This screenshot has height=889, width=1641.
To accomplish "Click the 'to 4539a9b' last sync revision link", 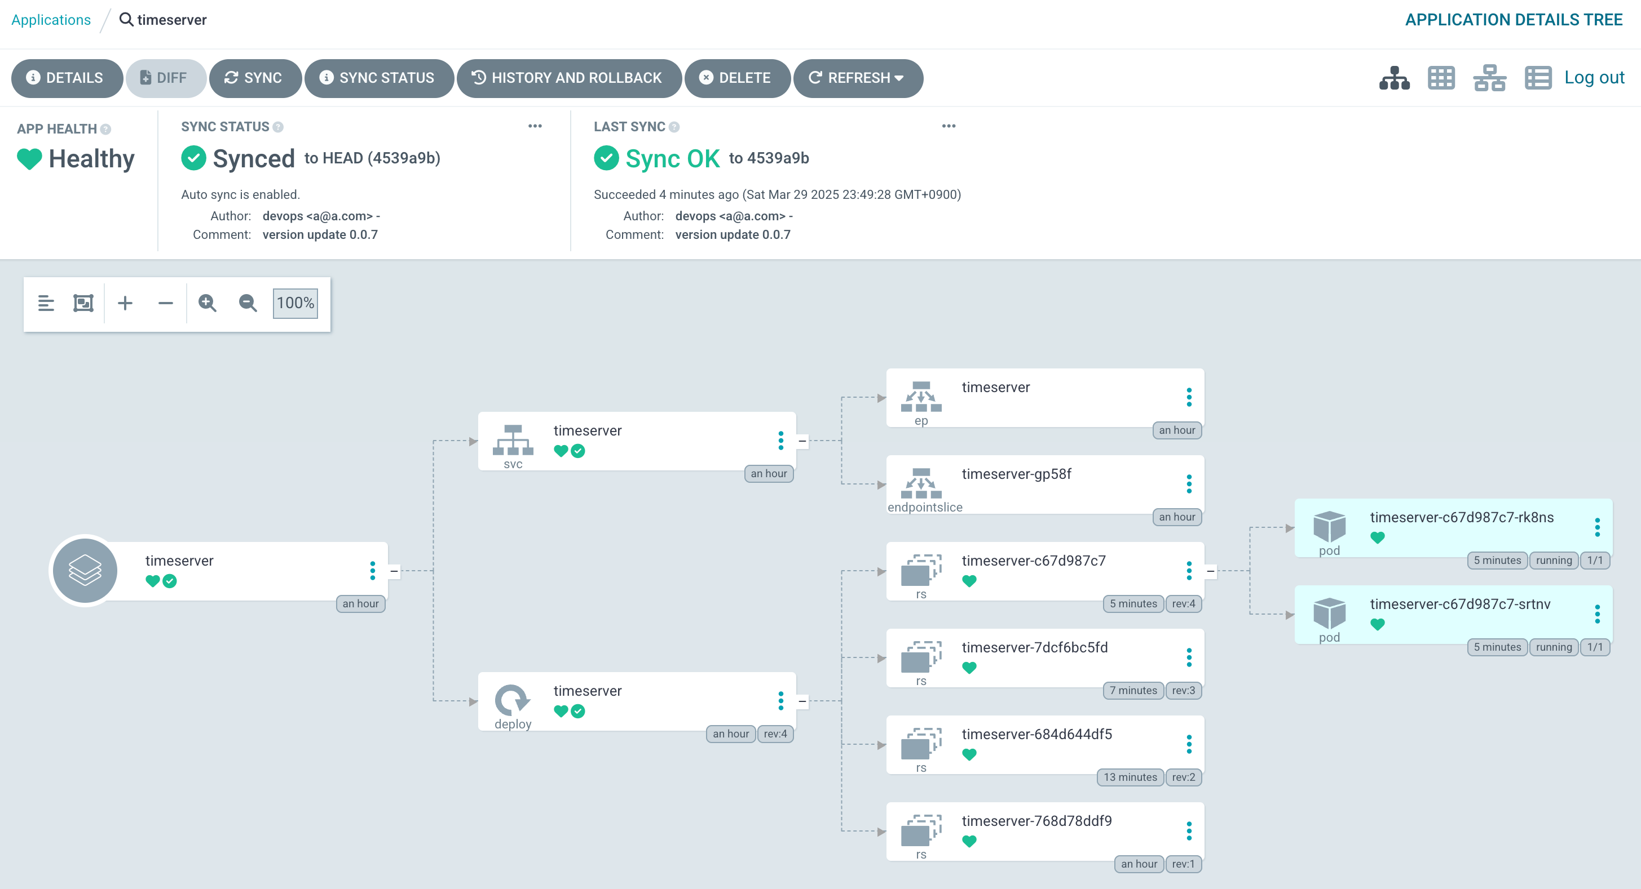I will (x=769, y=158).
